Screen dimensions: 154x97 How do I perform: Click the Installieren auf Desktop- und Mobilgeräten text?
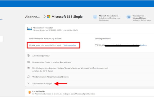110,19
